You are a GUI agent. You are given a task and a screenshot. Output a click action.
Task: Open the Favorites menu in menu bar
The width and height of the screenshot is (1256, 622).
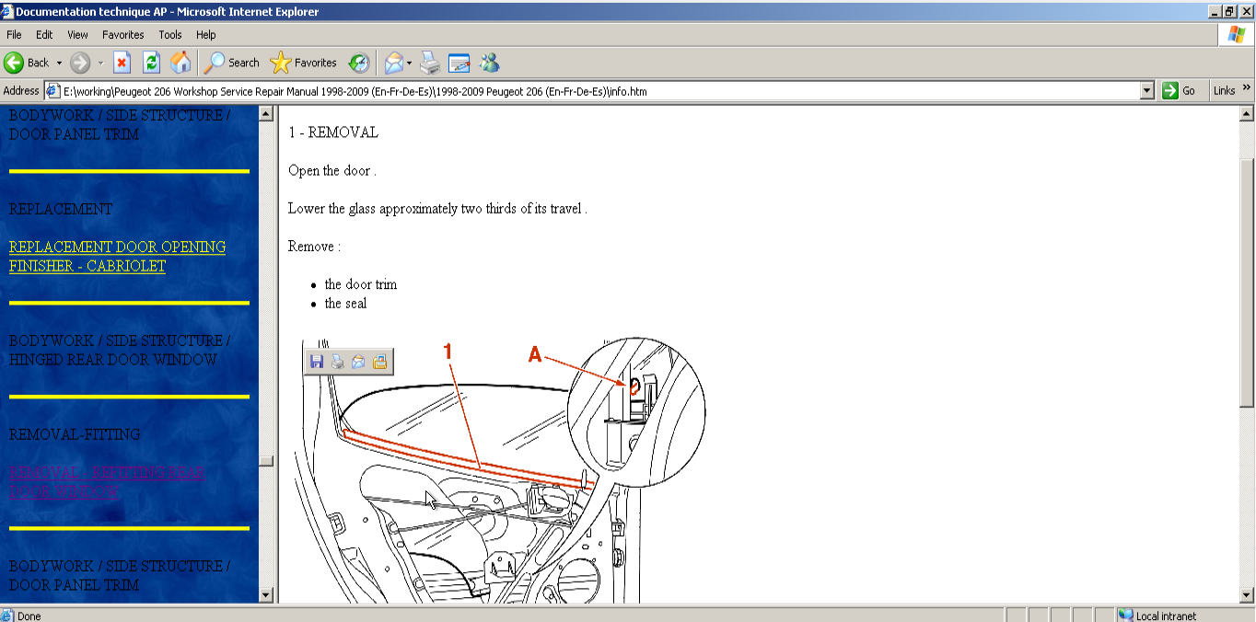click(x=123, y=35)
